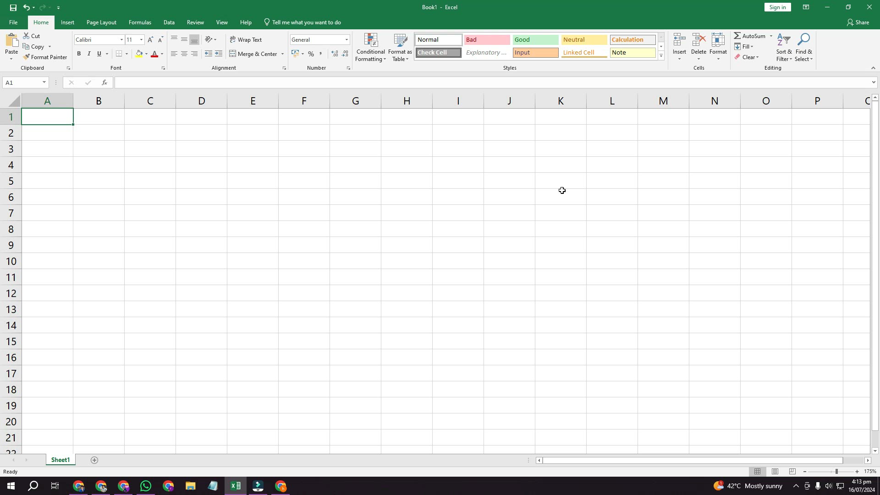Open the Copy dropdown arrow

[49, 47]
